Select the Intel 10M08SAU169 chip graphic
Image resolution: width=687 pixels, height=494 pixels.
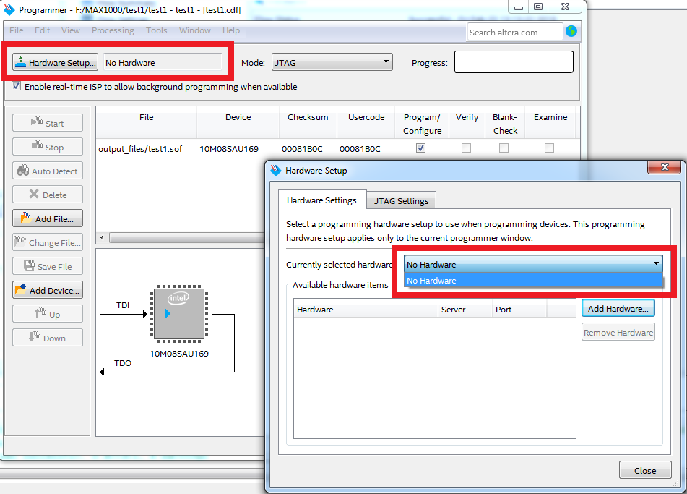point(179,314)
